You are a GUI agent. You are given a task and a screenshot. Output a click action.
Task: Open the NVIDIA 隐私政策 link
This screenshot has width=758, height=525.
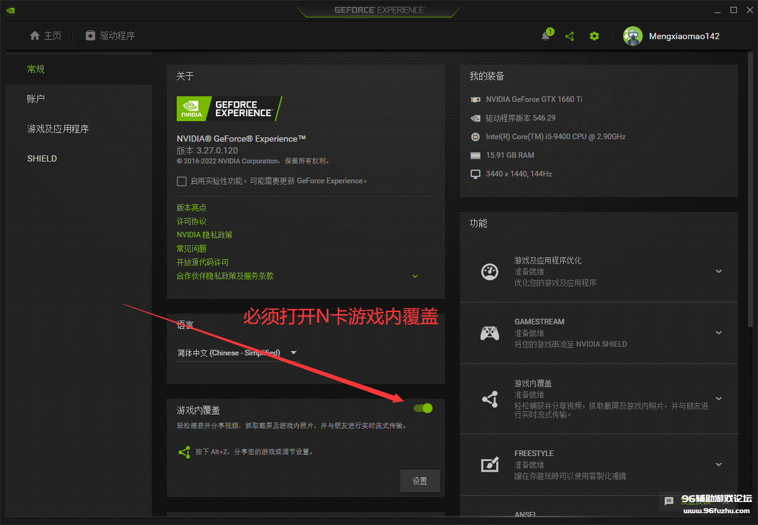[x=204, y=235]
